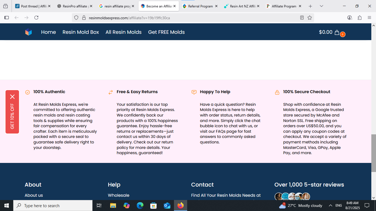The image size is (376, 211).
Task: Expand the list all tabs chevron
Action: (321, 6)
